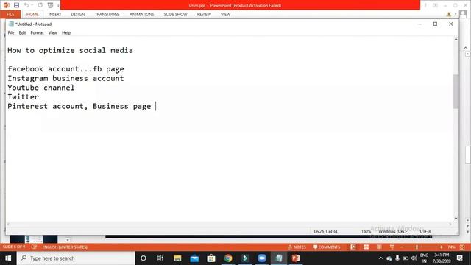Open the PowerPoint FILE tab
The width and height of the screenshot is (471, 265).
click(x=10, y=15)
